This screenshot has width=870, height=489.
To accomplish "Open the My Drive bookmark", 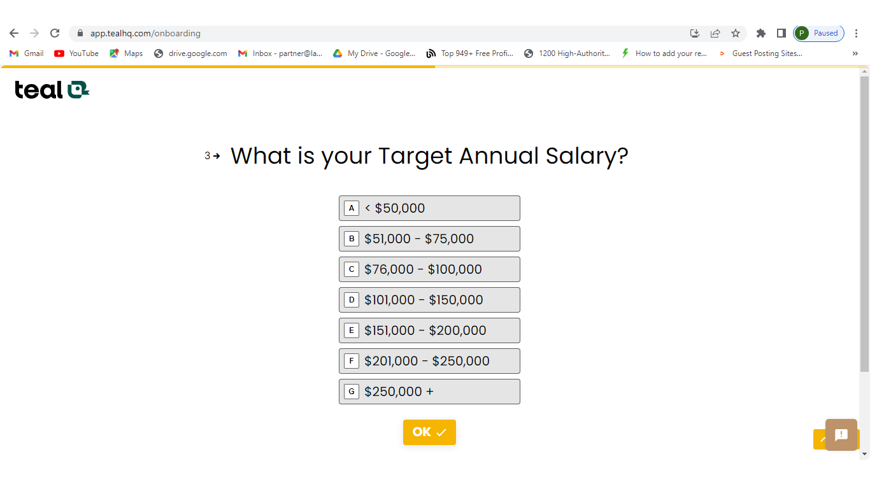I will 374,53.
